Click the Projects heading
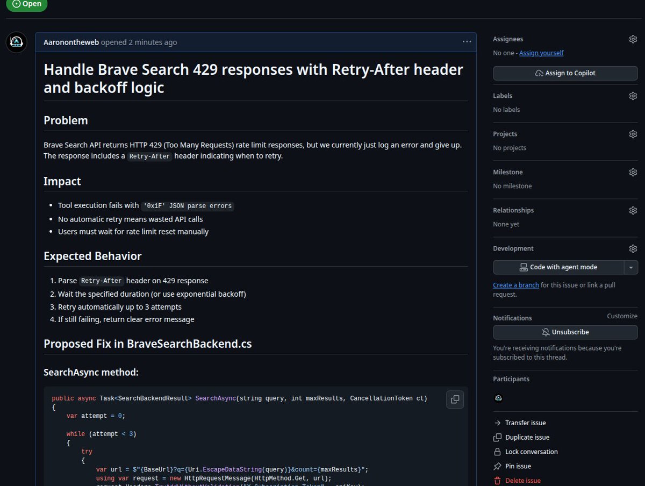The width and height of the screenshot is (645, 486). 505,134
